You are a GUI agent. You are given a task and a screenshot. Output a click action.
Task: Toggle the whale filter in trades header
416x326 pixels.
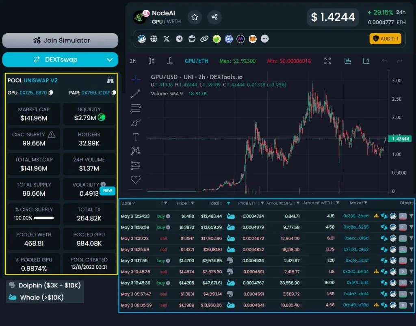228,203
